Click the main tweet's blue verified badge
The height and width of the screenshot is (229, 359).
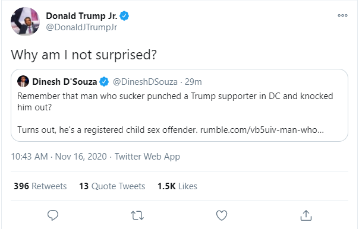[x=124, y=16]
